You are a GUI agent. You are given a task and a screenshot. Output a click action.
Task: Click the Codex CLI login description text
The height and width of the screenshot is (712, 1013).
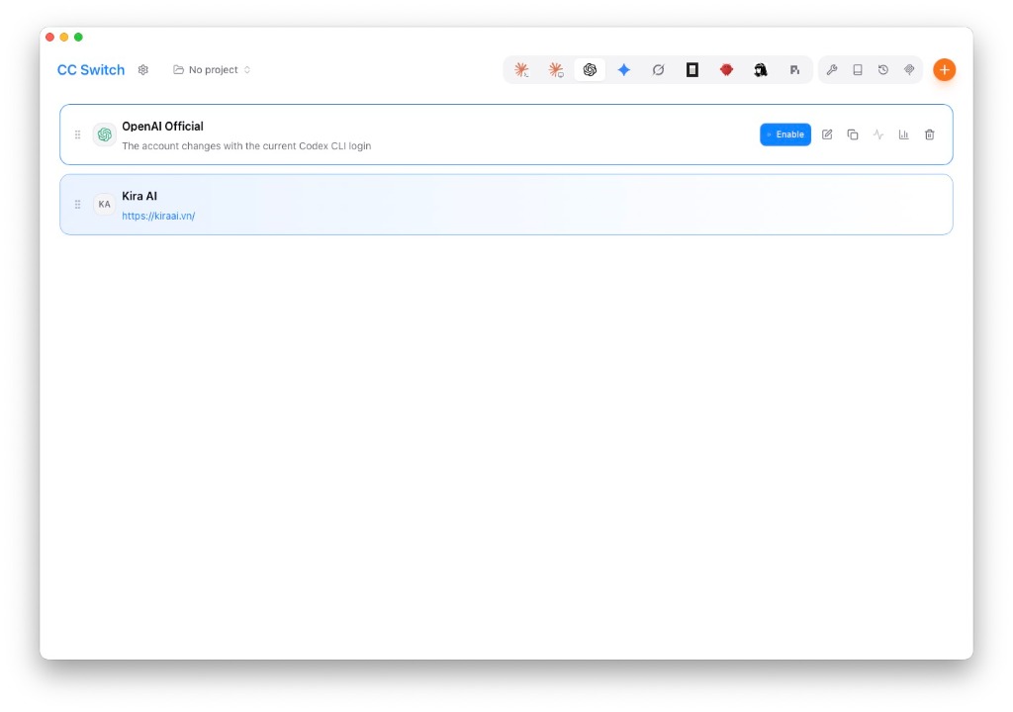pyautogui.click(x=246, y=146)
